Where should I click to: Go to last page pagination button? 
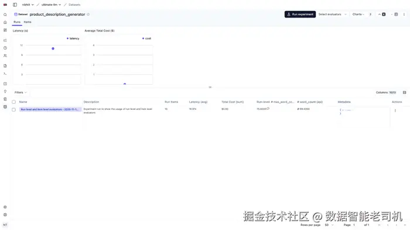tap(405, 225)
